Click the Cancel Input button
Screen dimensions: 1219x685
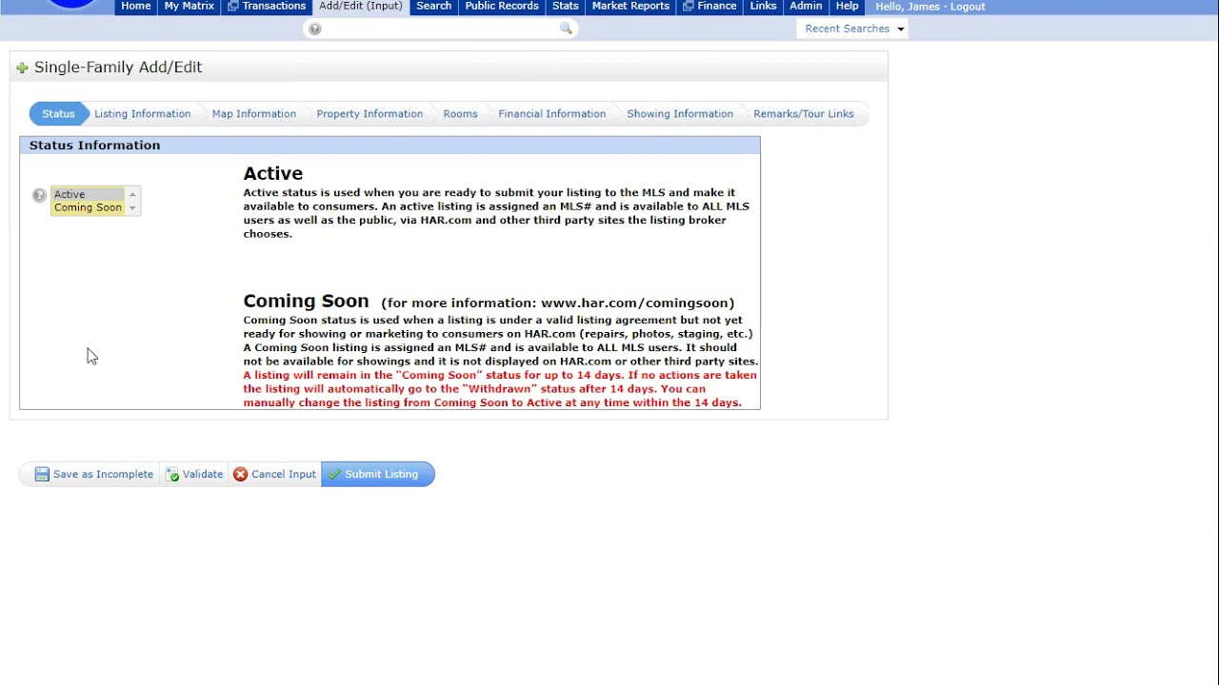click(274, 474)
